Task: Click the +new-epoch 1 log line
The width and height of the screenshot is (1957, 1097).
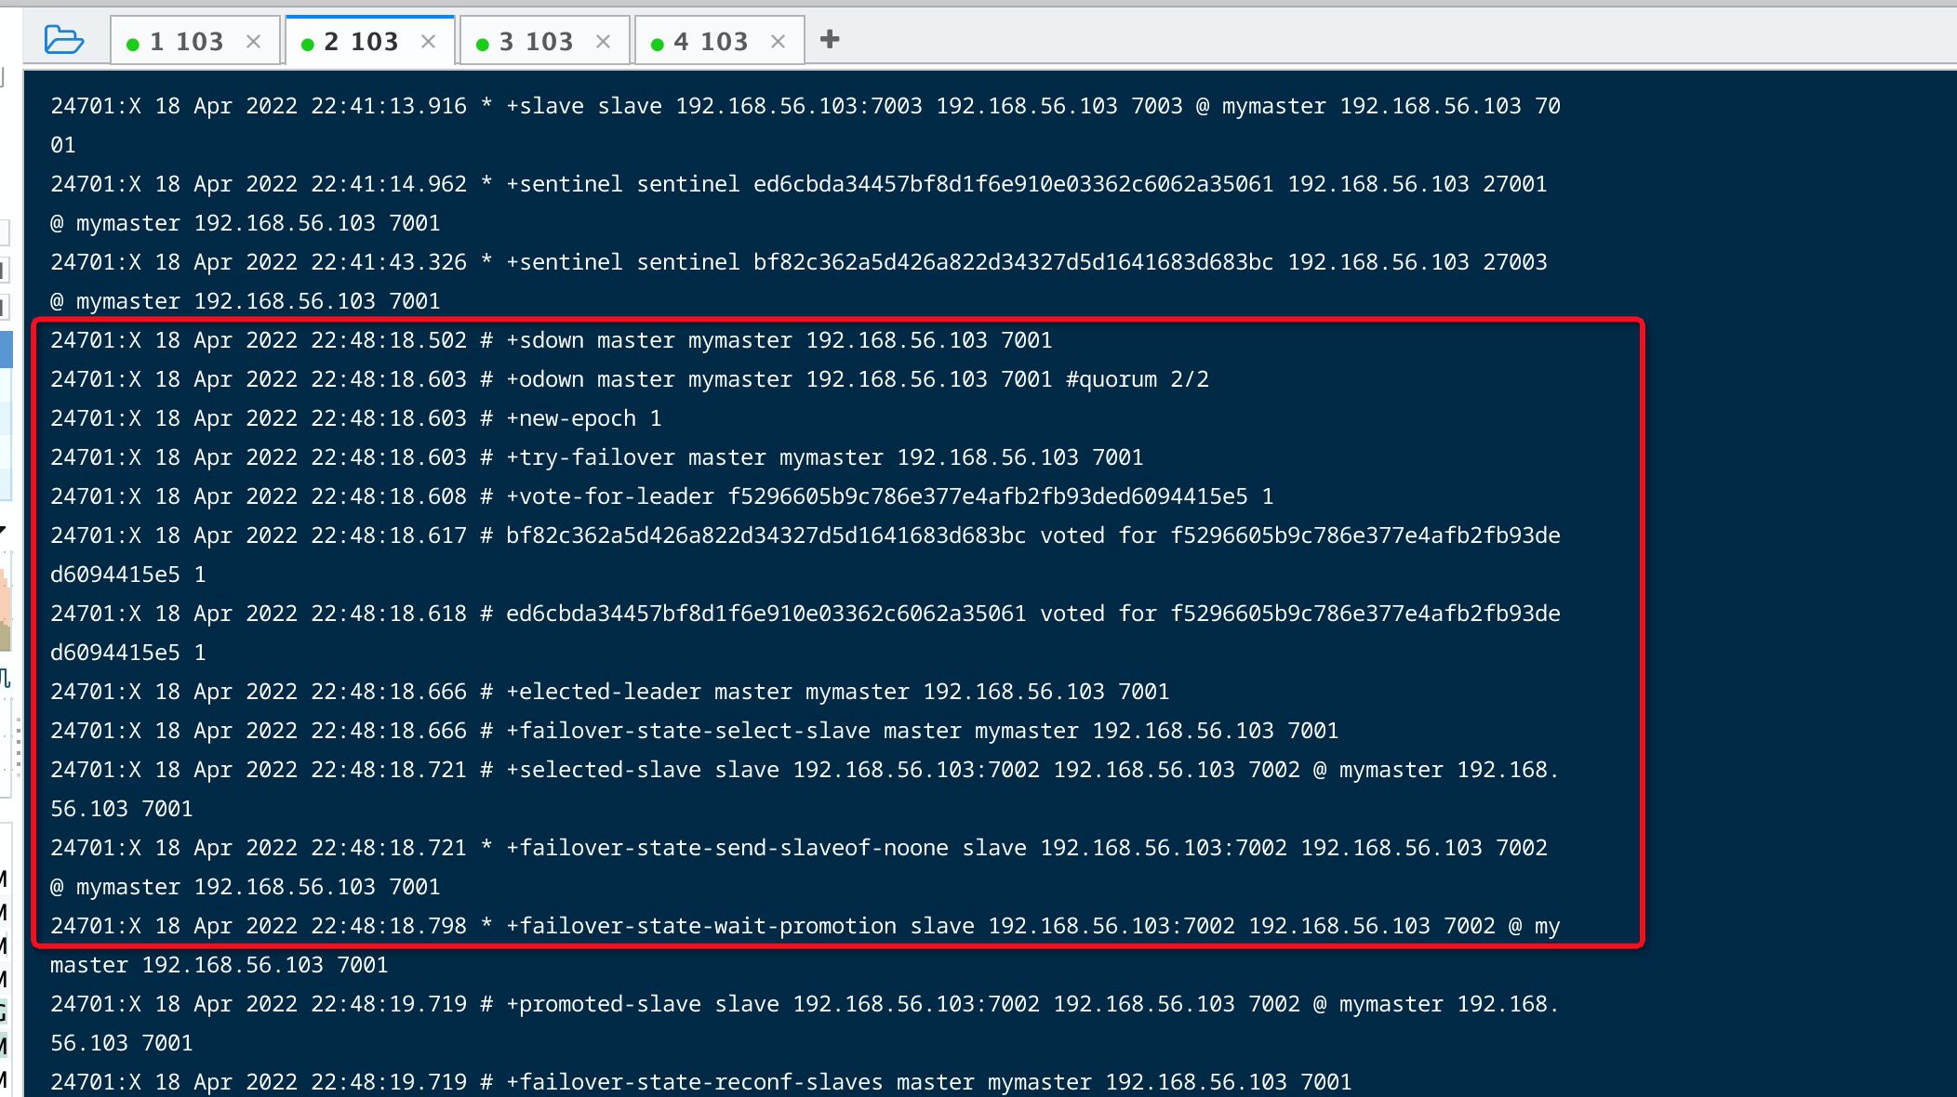Action: coord(355,418)
